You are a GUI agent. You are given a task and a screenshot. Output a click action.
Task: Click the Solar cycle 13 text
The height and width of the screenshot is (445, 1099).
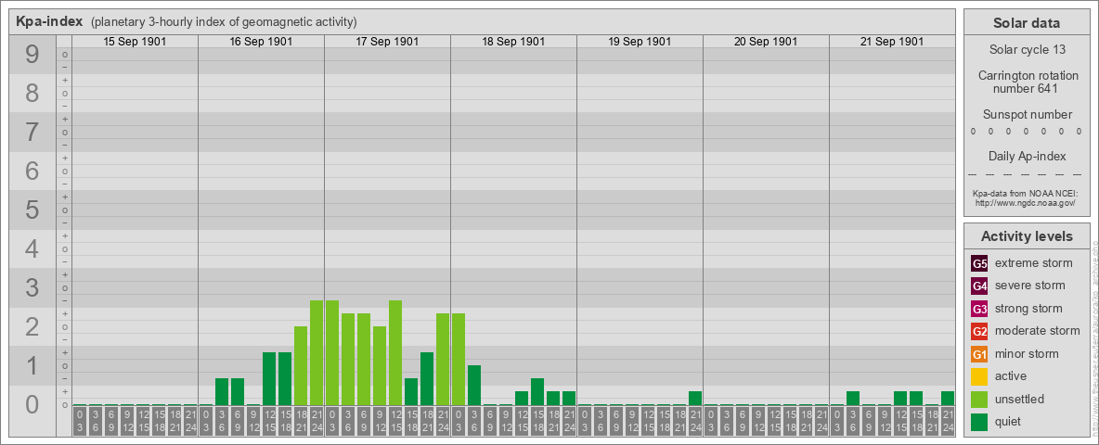point(1027,50)
